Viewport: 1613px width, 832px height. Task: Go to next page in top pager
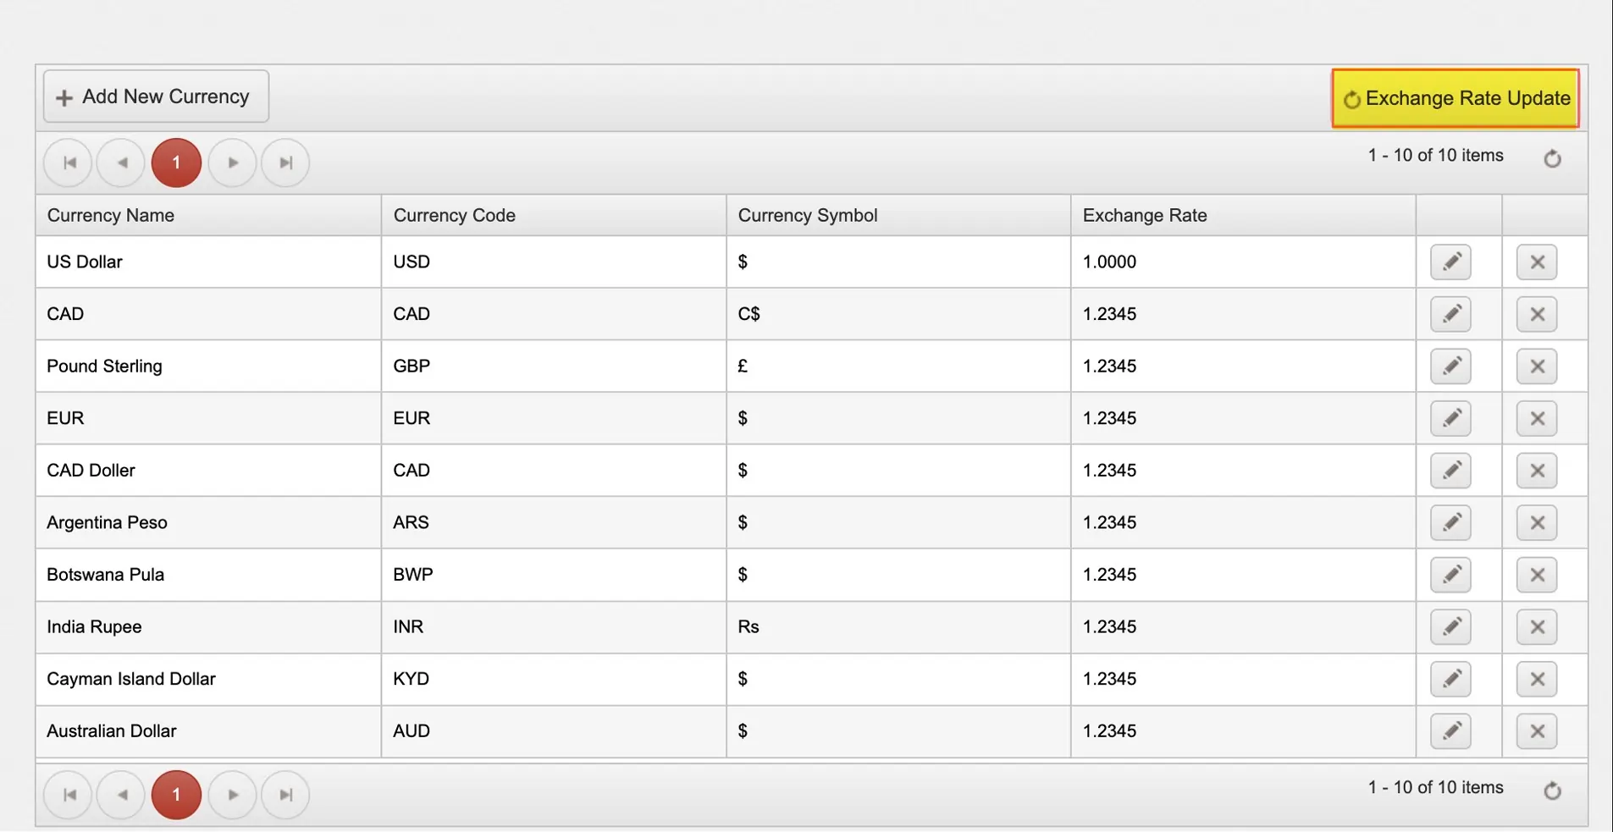click(232, 163)
